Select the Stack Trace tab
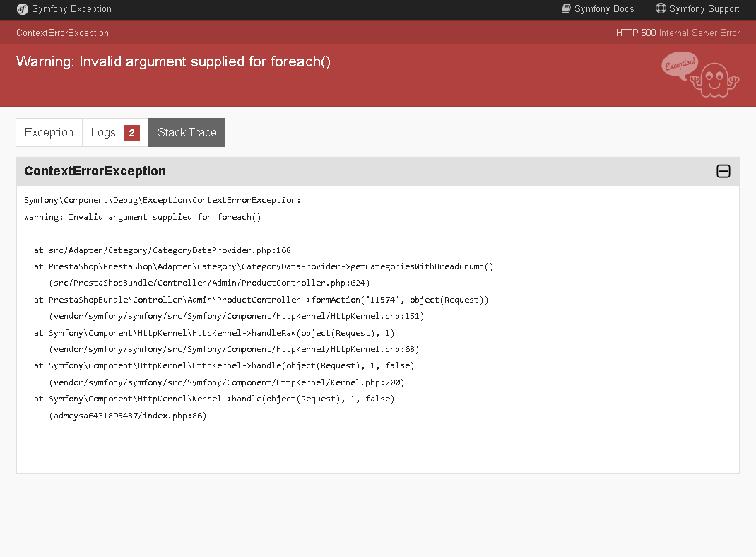 (187, 133)
